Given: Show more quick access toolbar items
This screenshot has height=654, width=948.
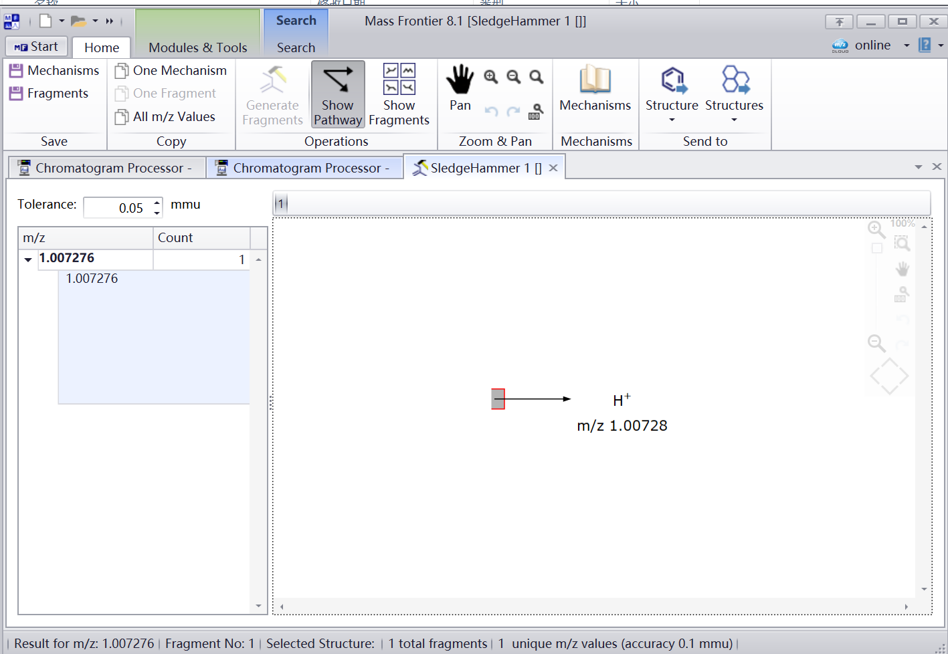Looking at the screenshot, I should [x=110, y=21].
